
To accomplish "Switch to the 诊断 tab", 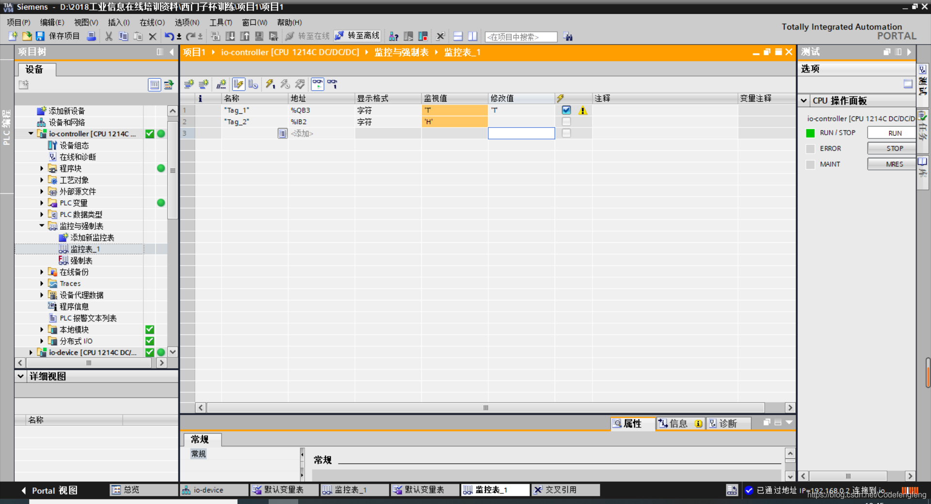I will 728,424.
